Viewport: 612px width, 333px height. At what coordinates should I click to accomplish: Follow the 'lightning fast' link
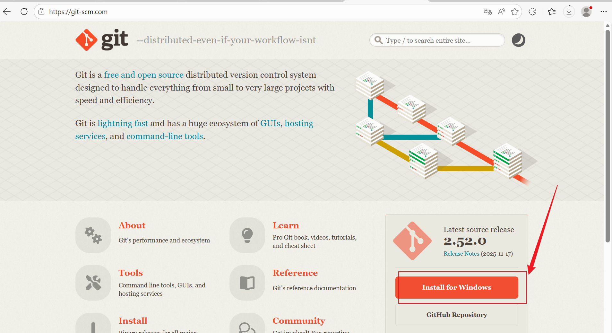click(x=123, y=123)
